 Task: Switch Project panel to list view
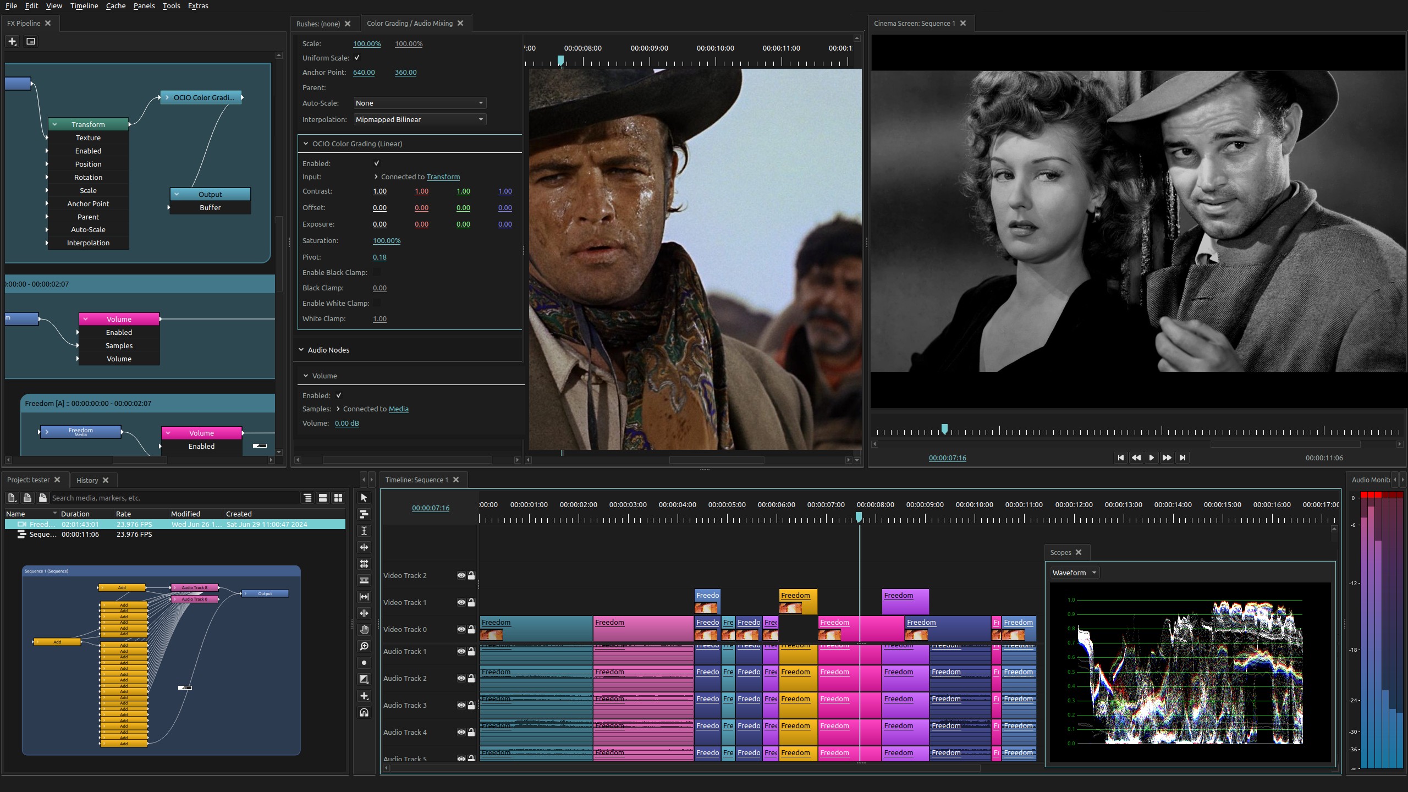click(323, 498)
